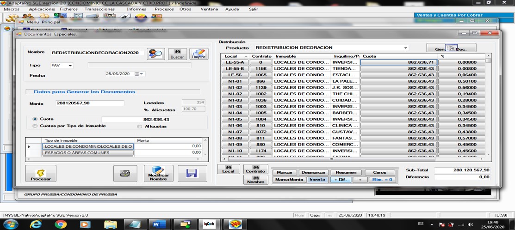Open Internet Explorer from the taskbar
The height and width of the screenshot is (230, 515).
pyautogui.click(x=36, y=224)
